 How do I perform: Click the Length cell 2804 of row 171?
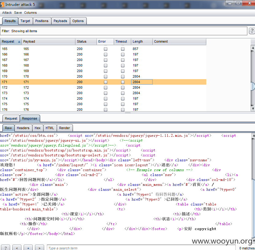(x=142, y=82)
